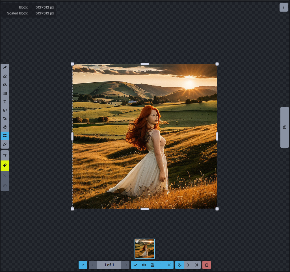This screenshot has height=272, width=290.
Task: Go to previous staged image
Action: [x=93, y=265]
